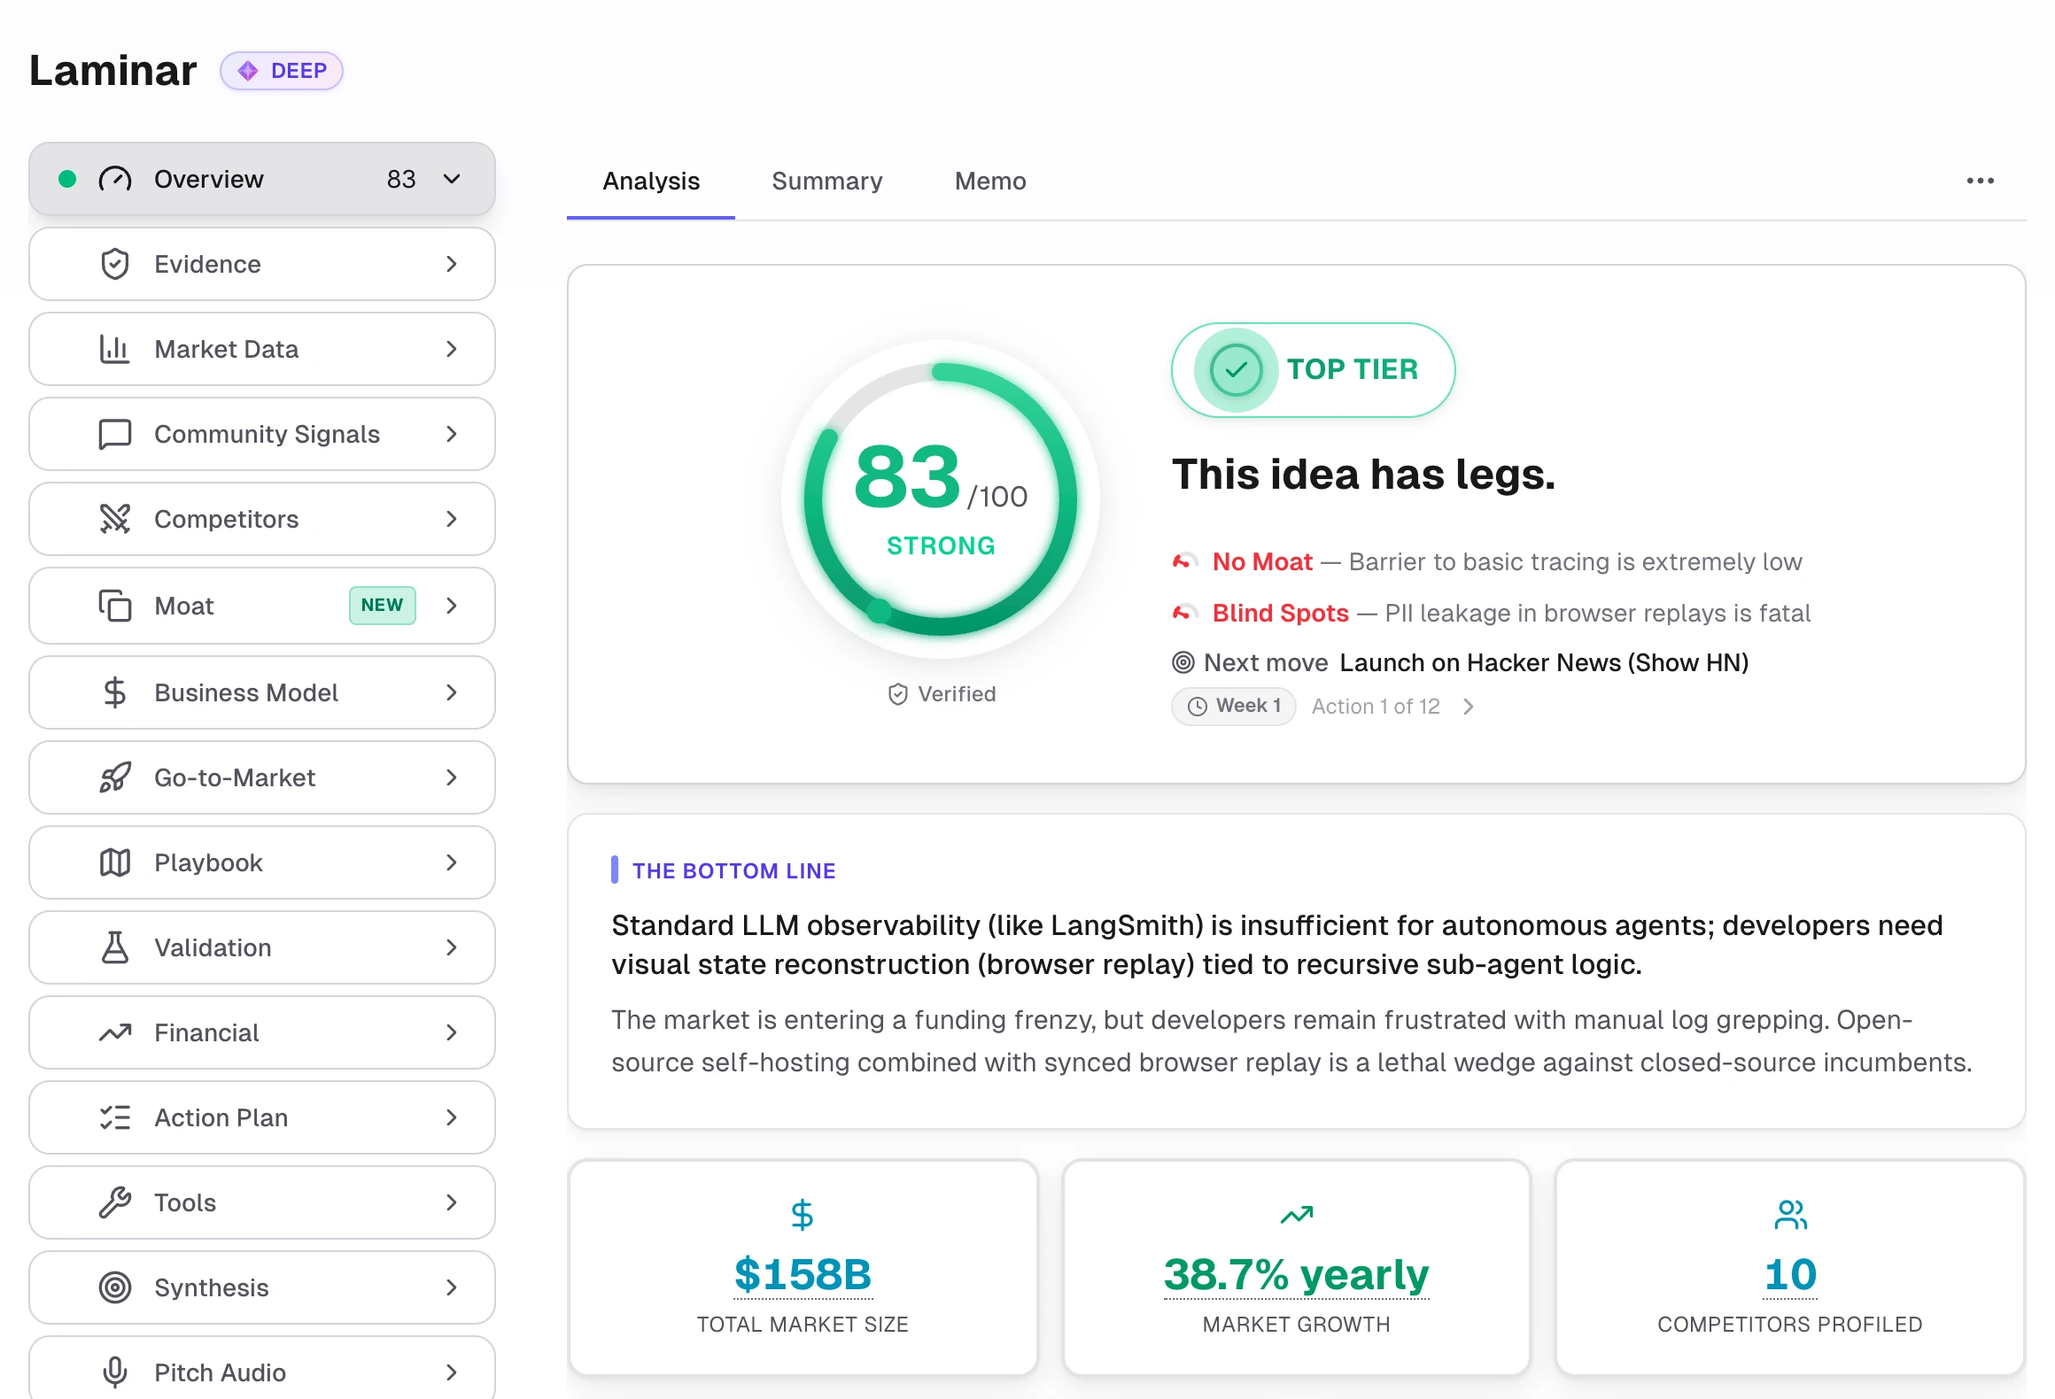This screenshot has height=1399, width=2055.
Task: Click the No Moat red label
Action: pos(1262,561)
